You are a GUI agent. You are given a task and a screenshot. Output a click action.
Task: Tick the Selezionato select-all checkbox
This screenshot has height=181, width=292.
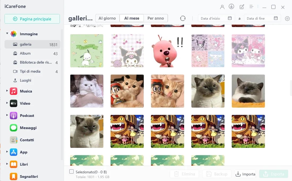pyautogui.click(x=71, y=171)
